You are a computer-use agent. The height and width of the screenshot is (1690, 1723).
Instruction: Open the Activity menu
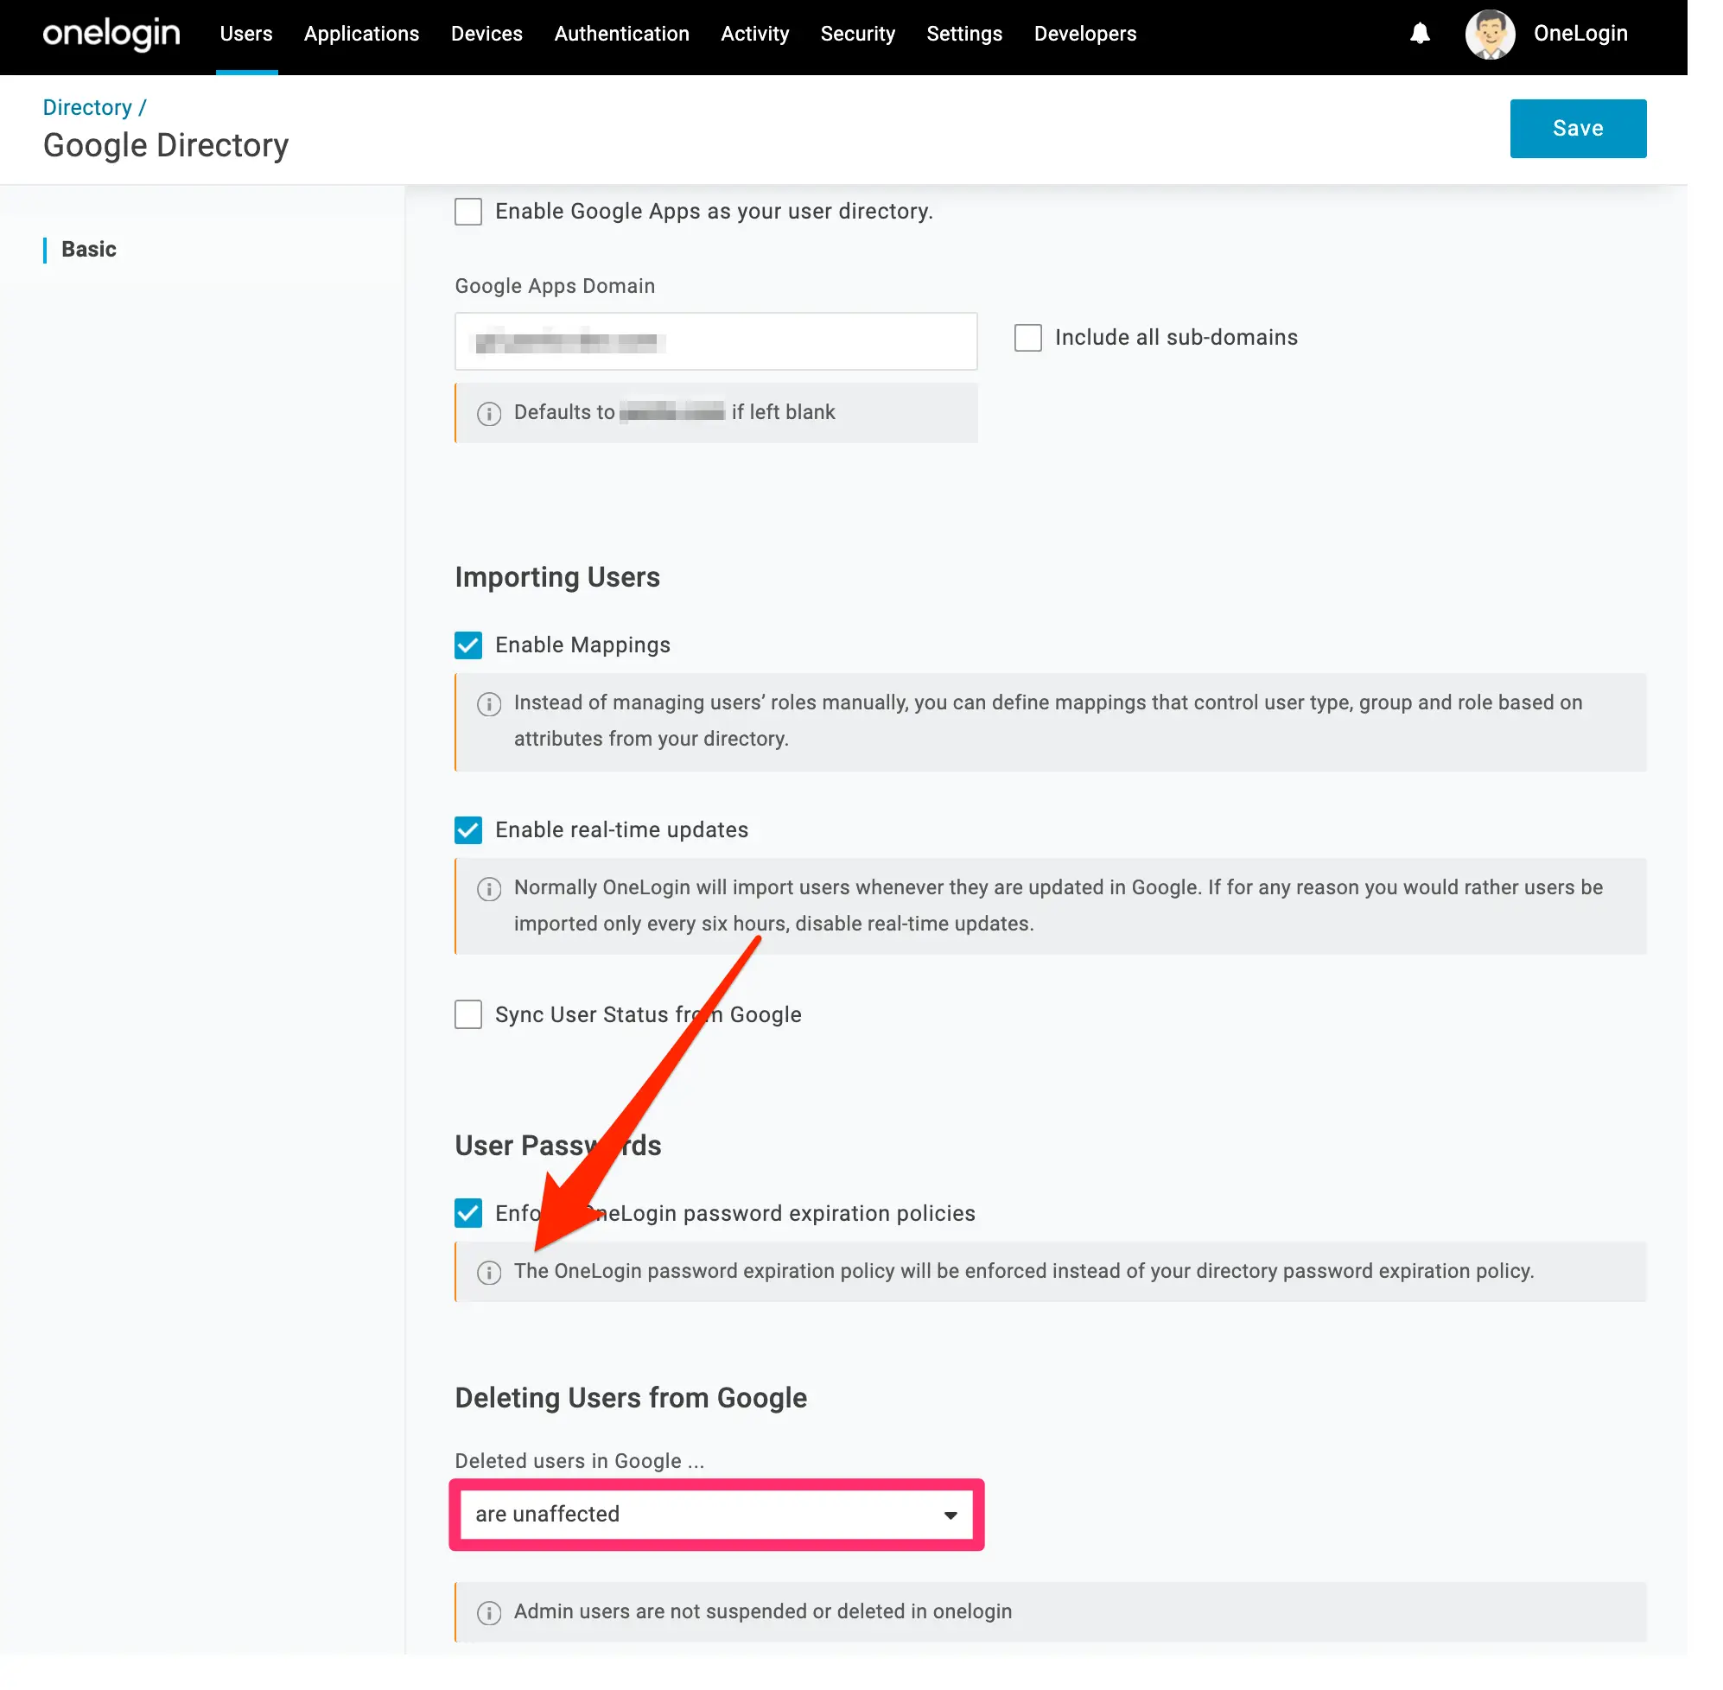coord(754,34)
